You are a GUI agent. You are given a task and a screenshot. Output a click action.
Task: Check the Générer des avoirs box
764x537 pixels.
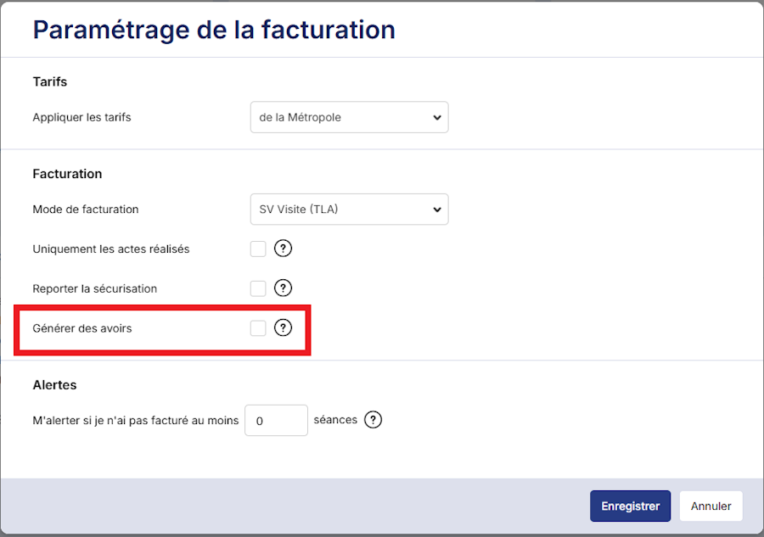258,327
